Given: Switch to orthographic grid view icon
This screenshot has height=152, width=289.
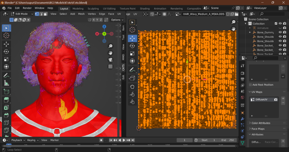Looking at the screenshot, I should coord(110,67).
